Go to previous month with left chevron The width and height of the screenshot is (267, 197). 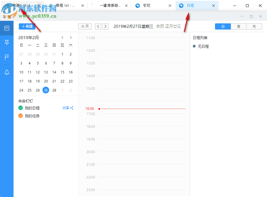(62, 37)
